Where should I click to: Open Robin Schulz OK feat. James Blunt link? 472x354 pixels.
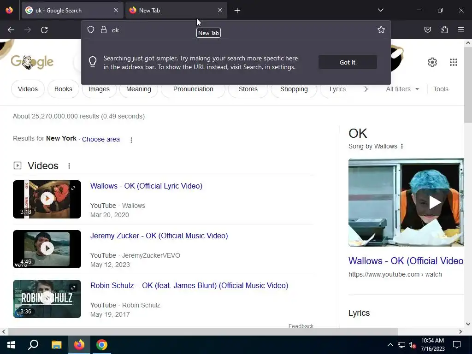[x=189, y=285]
